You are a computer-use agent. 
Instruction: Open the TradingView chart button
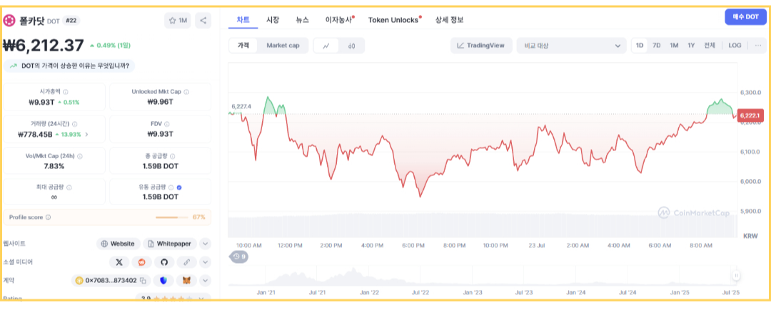(481, 46)
